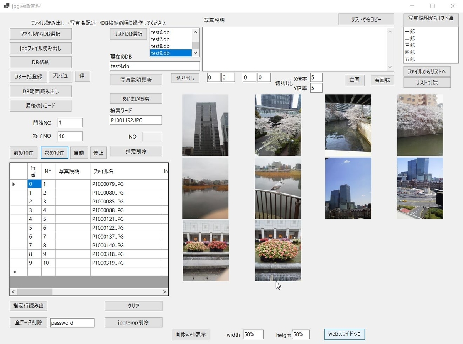Screen dimensions: 463x344
Task: Click 停 button next to プレビュ
Action: [82, 76]
